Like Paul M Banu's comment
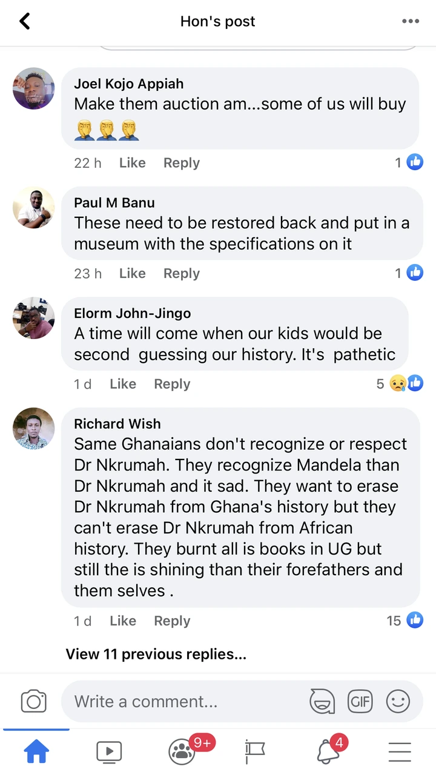 pos(132,274)
